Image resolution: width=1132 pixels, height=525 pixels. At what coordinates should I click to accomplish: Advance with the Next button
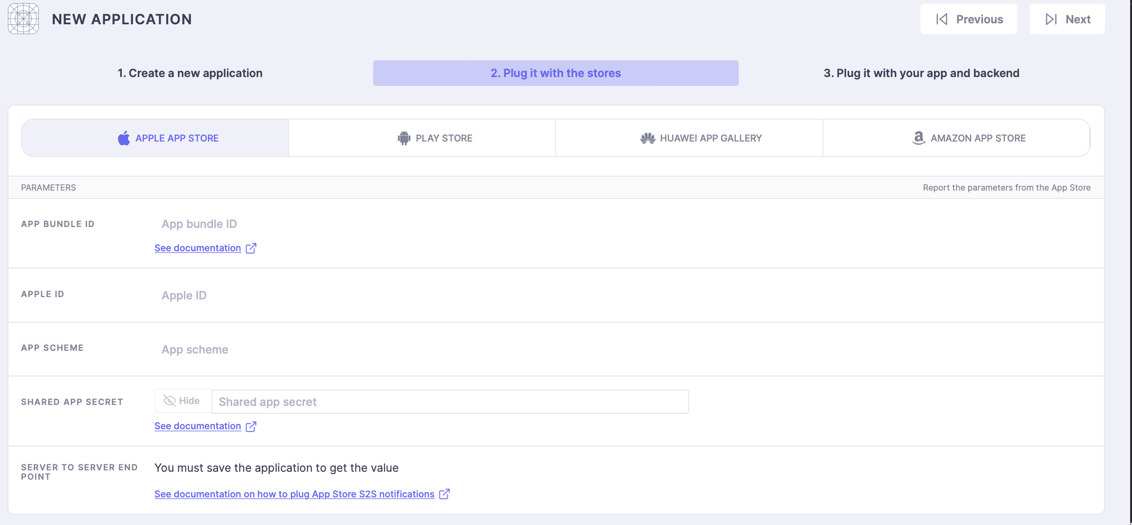point(1067,19)
